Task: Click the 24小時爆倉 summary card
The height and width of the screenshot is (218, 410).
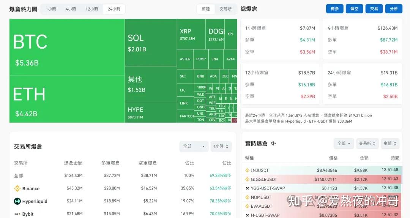Action: (x=363, y=85)
